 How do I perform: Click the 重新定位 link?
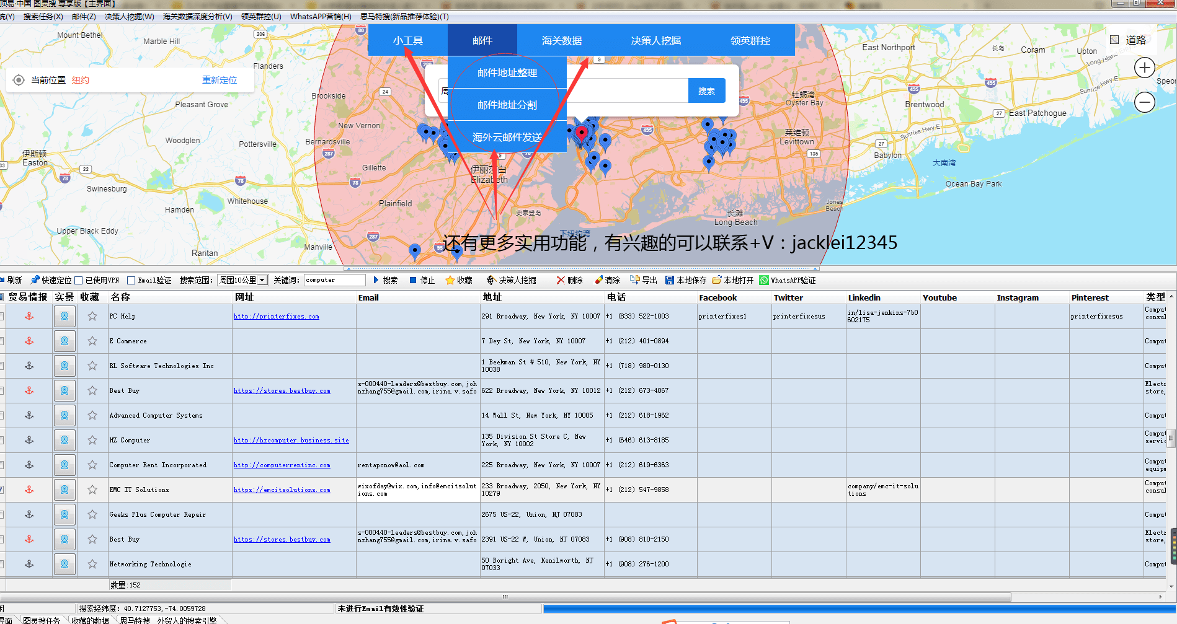[220, 80]
